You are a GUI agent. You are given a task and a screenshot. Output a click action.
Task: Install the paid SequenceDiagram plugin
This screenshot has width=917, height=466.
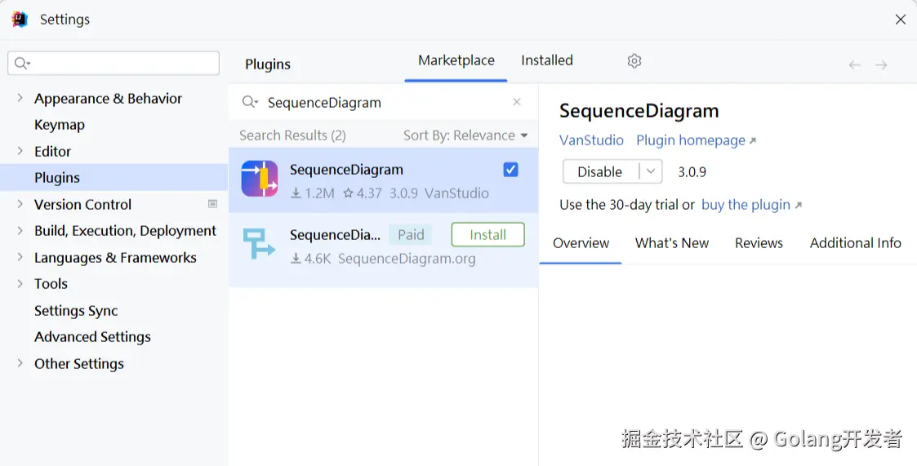[x=487, y=234]
